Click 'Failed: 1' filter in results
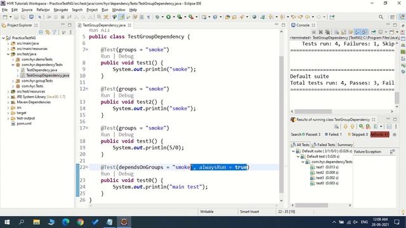This screenshot has height=228, width=406. 334,134
